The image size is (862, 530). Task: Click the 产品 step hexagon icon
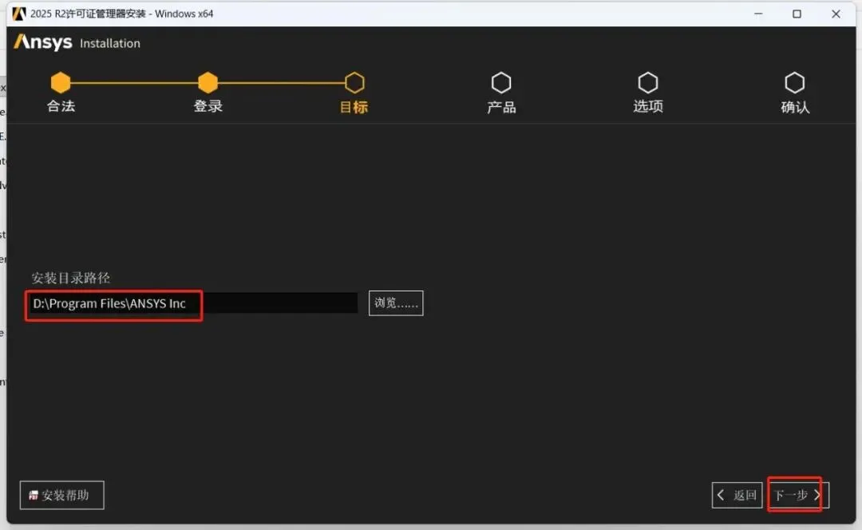(501, 83)
